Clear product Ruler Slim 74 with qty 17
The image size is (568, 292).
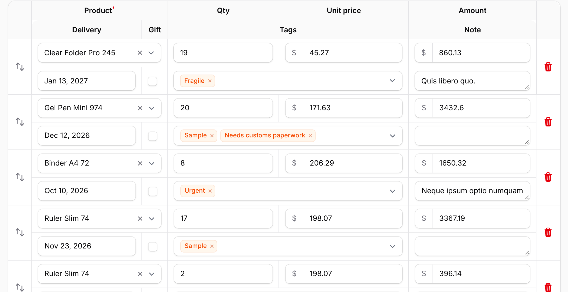[x=140, y=218]
